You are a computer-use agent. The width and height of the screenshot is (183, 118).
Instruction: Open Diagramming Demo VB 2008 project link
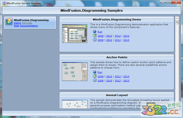click(x=101, y=40)
